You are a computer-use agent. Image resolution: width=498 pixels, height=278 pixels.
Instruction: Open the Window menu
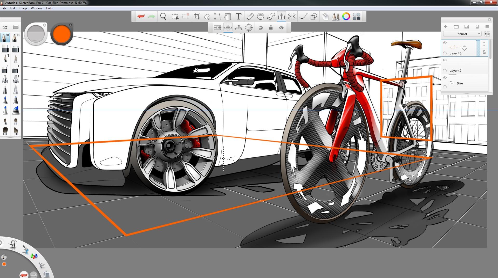point(36,8)
